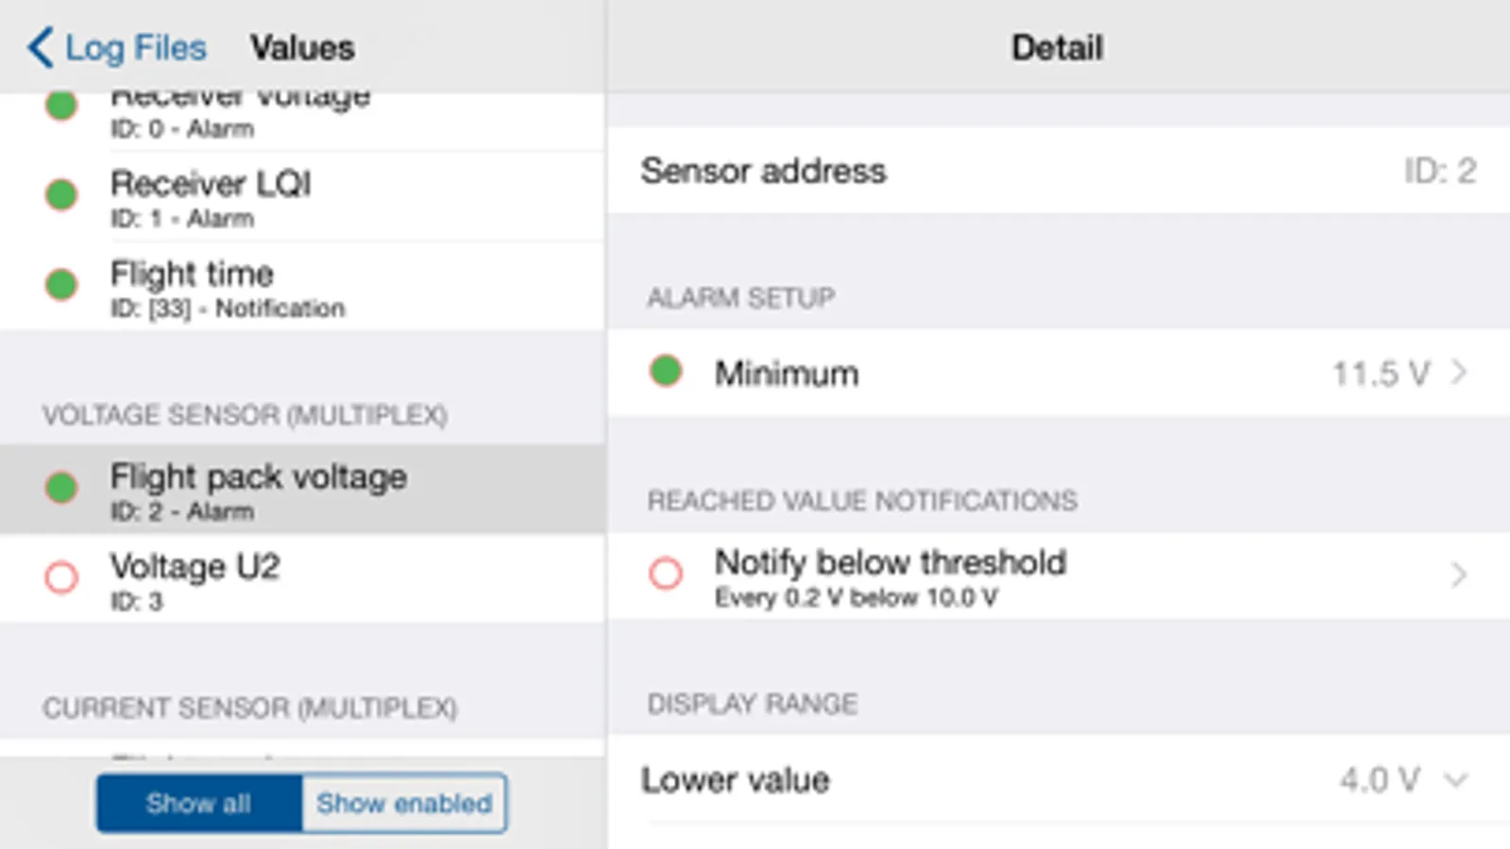Switch to the Show all segment
The height and width of the screenshot is (849, 1510).
198,803
